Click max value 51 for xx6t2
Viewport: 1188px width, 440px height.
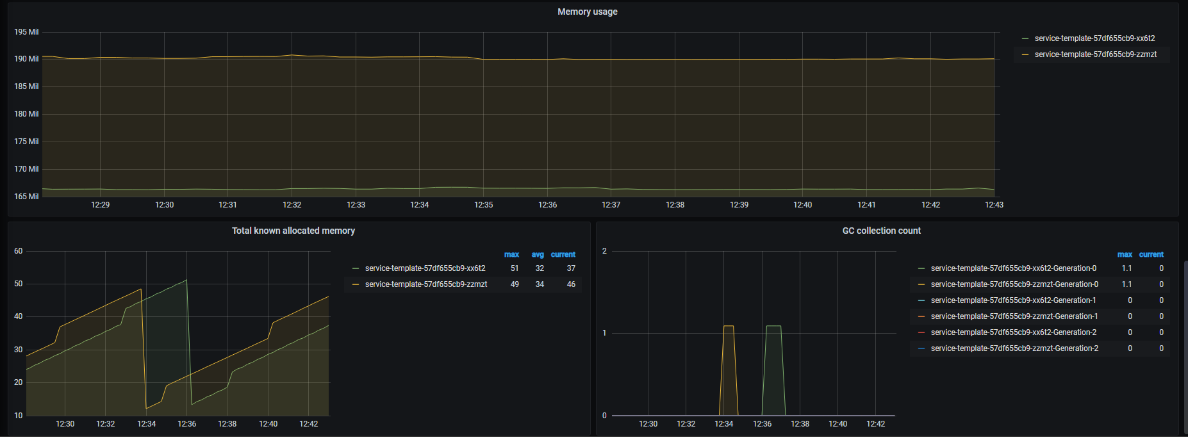click(515, 268)
